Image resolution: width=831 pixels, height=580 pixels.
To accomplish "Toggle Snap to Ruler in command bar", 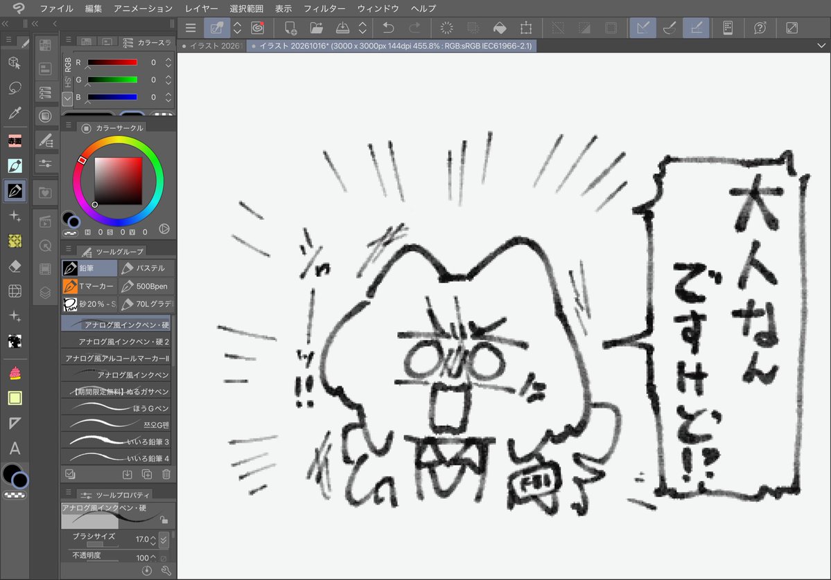I will pos(643,28).
